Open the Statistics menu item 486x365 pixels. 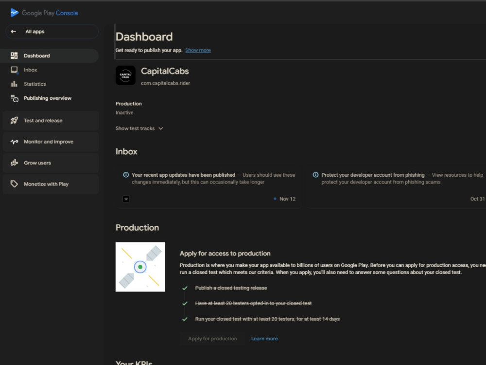click(49, 84)
